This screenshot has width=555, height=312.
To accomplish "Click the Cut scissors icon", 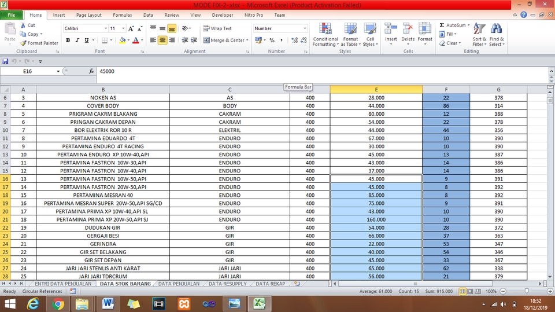I will [x=23, y=25].
